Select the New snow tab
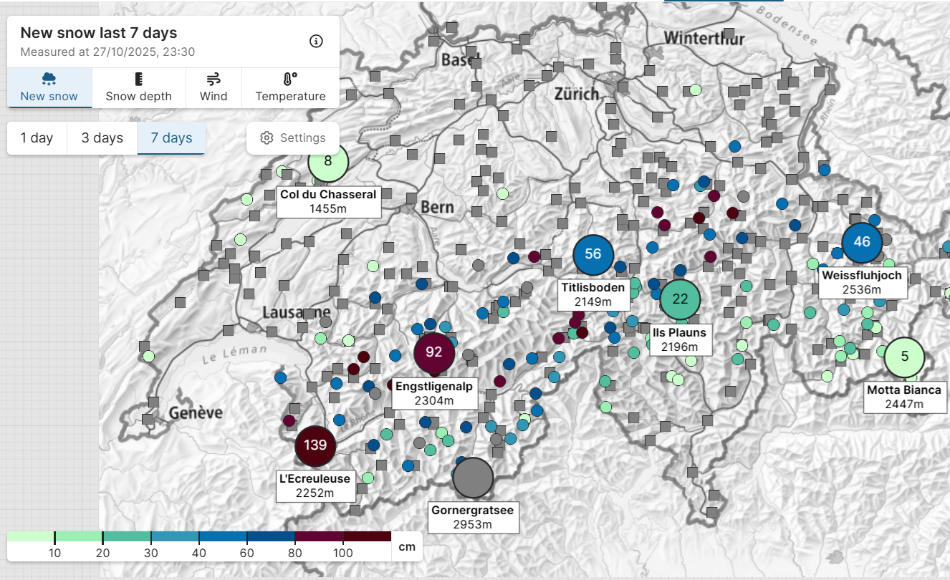This screenshot has height=580, width=950. pyautogui.click(x=49, y=88)
